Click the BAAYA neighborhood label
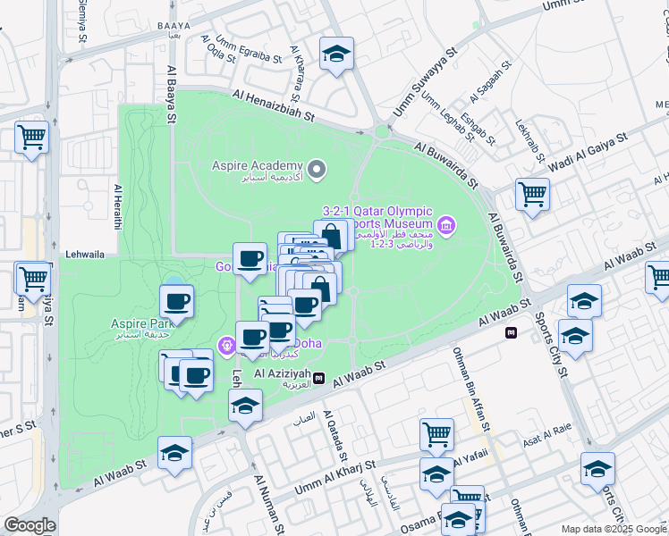669x536 pixels. tap(174, 27)
